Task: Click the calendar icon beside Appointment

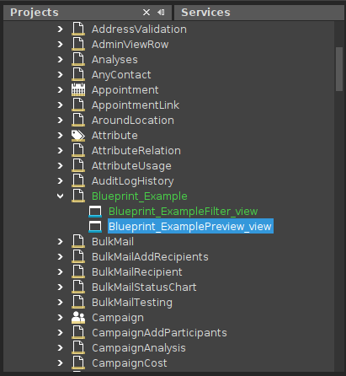Action: [78, 90]
